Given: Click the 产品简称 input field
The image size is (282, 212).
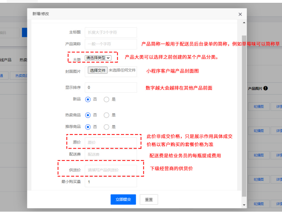Looking at the screenshot, I should click(110, 44).
